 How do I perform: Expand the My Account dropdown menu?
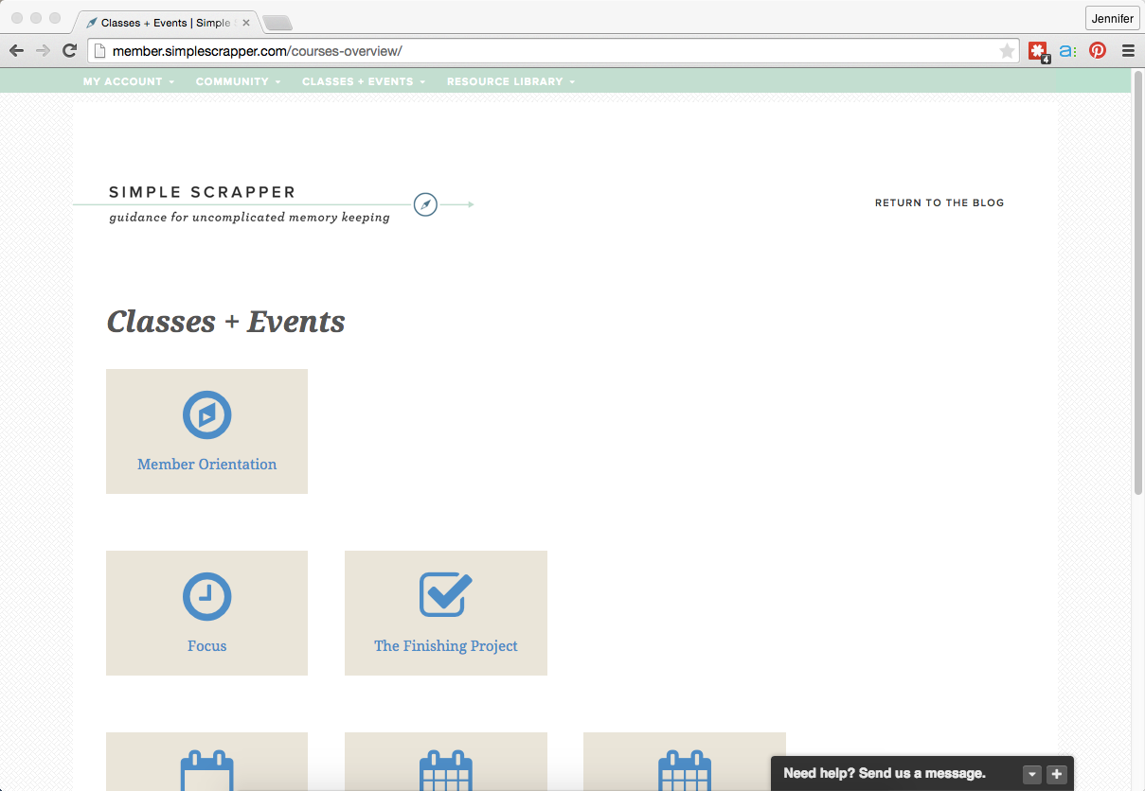[x=128, y=81]
